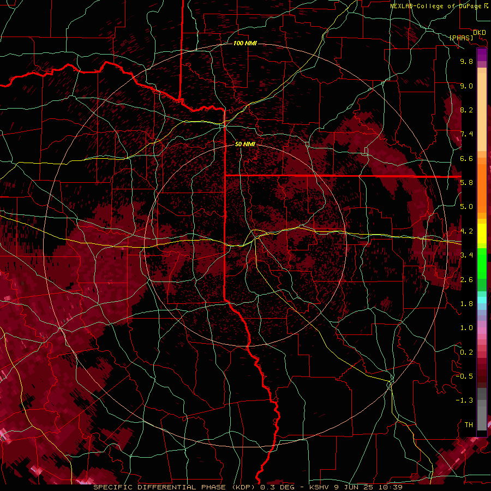491x491 pixels.
Task: Pick the pink segment of the color bar
Action: click(482, 331)
